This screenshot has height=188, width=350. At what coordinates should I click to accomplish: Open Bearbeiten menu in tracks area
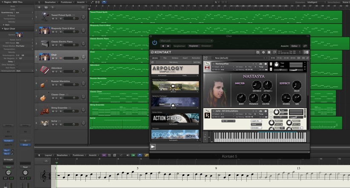pyautogui.click(x=51, y=2)
